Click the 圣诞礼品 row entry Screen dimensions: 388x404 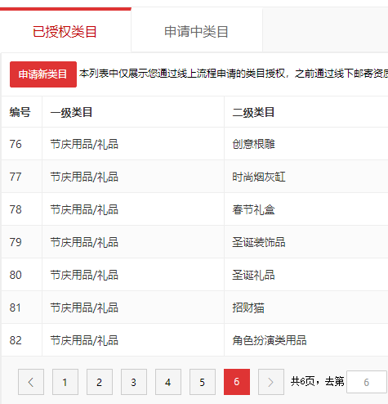194,275
